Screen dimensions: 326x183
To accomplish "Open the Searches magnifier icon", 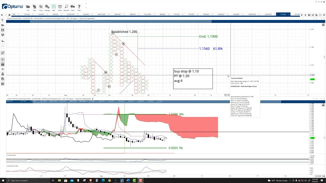I will pos(66,7).
